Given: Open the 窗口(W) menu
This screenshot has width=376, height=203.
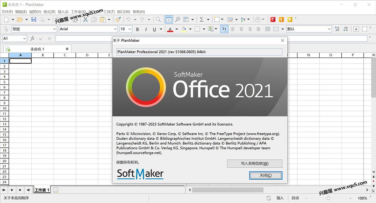Looking at the screenshot, I should pos(124,12).
